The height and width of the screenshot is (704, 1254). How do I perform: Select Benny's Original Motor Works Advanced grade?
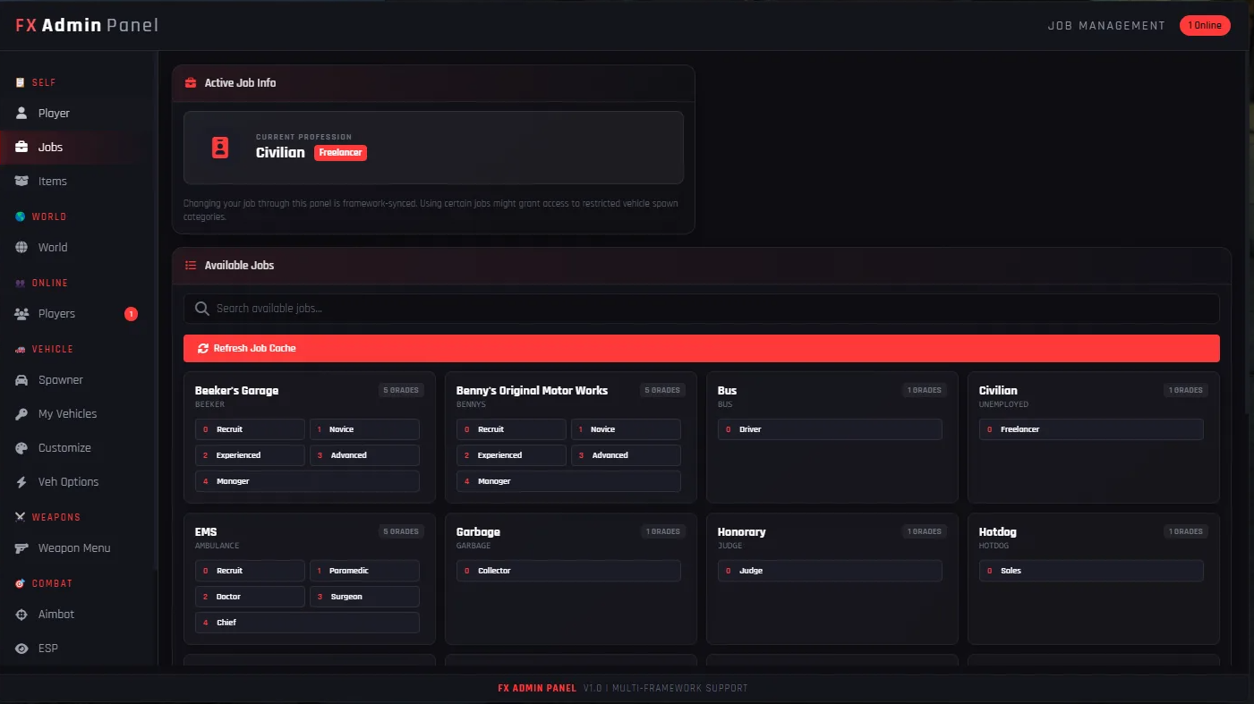click(626, 455)
